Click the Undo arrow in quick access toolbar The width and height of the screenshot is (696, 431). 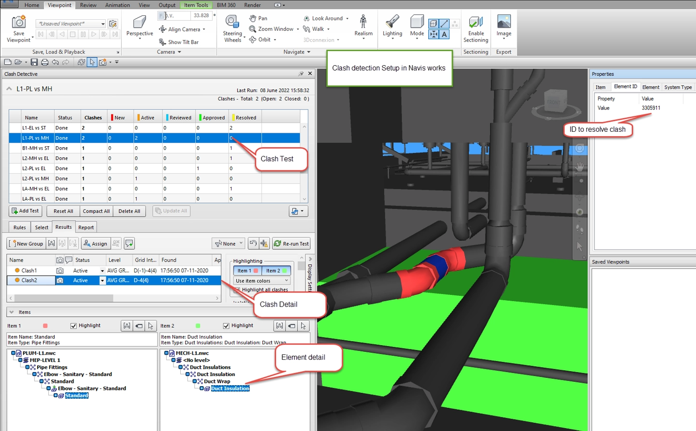coord(56,62)
